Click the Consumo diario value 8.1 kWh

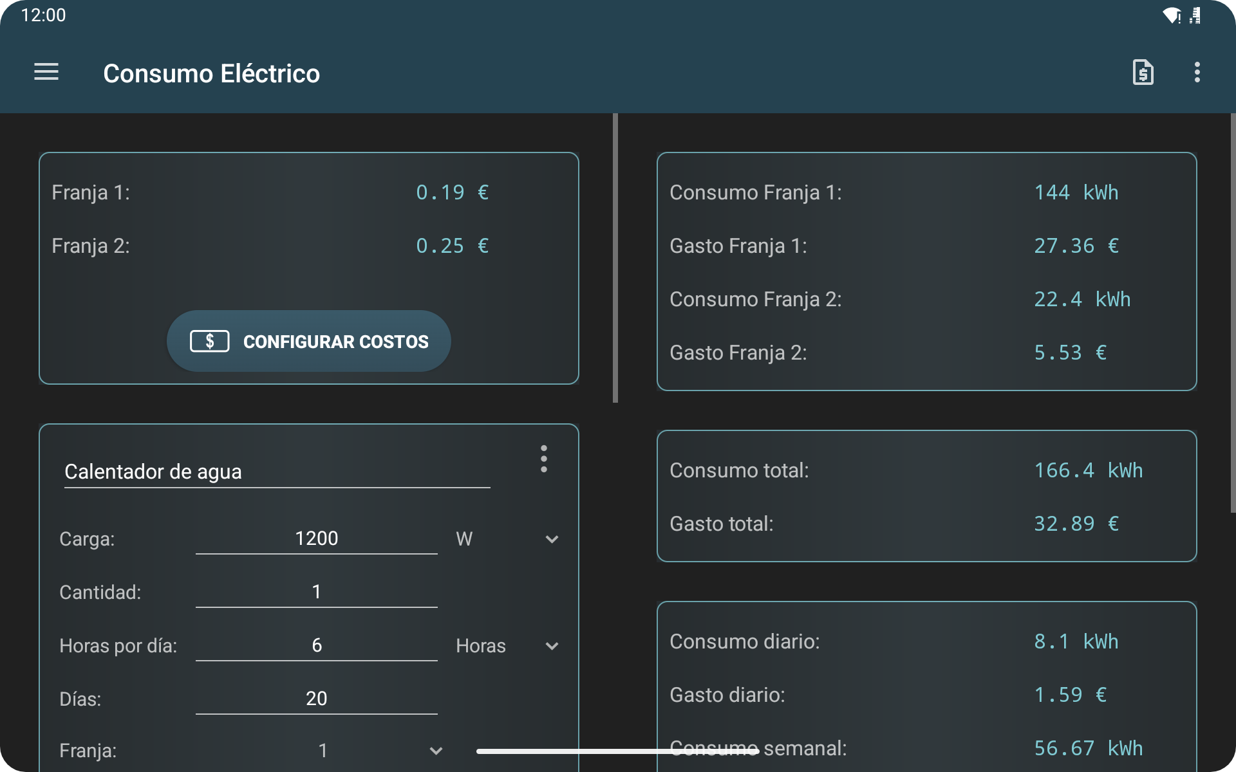click(1076, 641)
